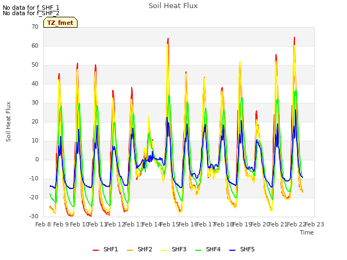Click the 50 y-axis tick label
This screenshot has height=260, width=347.
[35, 65]
